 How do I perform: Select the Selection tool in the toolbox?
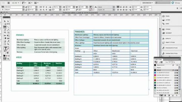[x=5, y=21]
